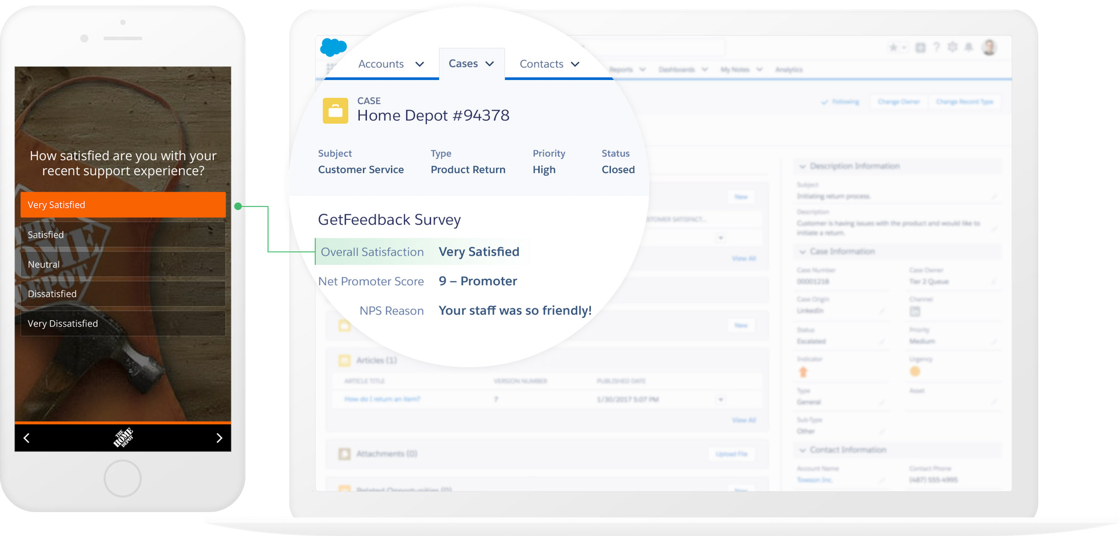Click the orange Urgency circle icon
Screen dimensions: 1119x536
click(915, 371)
